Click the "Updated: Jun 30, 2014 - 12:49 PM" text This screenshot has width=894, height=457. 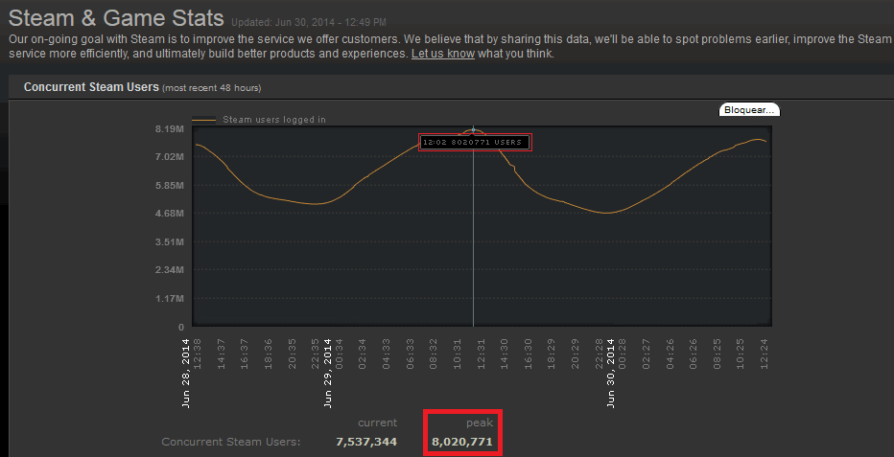[x=309, y=23]
